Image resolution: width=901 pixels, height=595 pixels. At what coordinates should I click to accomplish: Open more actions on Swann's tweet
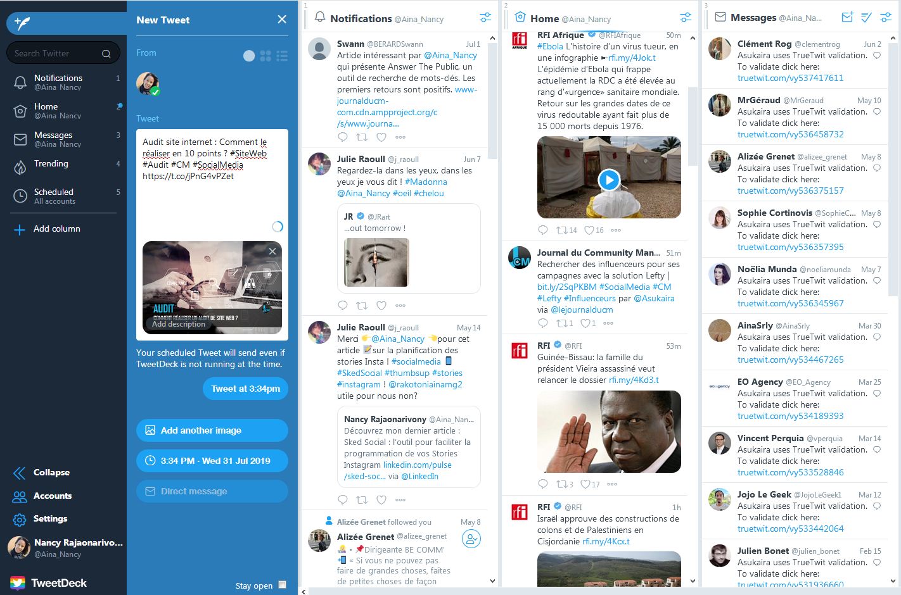tap(400, 137)
